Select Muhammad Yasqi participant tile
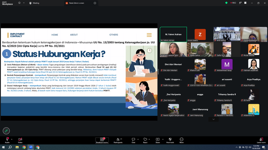This screenshot has width=268, height=150. coord(227,65)
